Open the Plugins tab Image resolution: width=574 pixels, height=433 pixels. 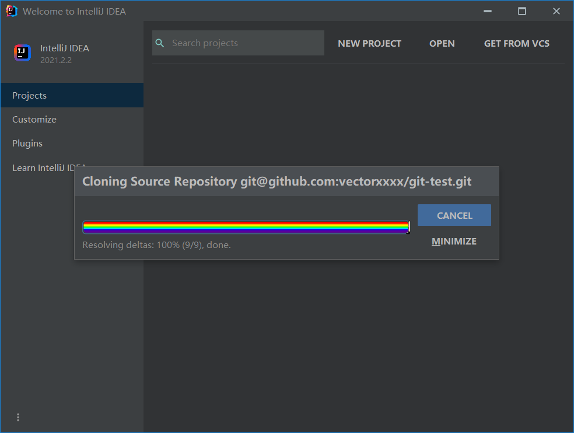72,143
